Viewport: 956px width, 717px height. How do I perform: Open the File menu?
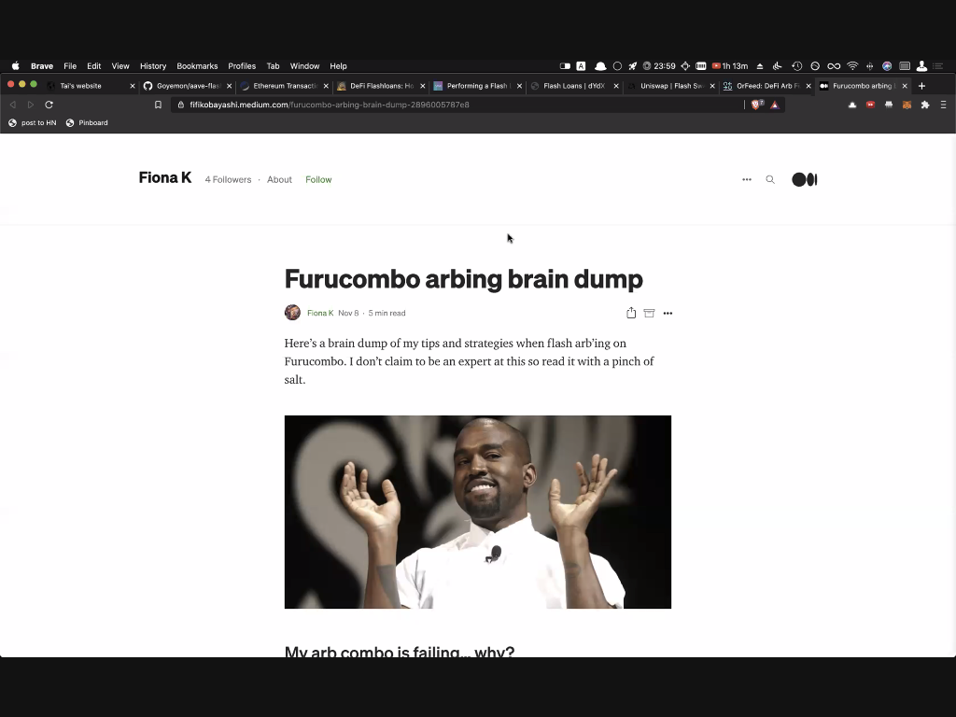(70, 66)
